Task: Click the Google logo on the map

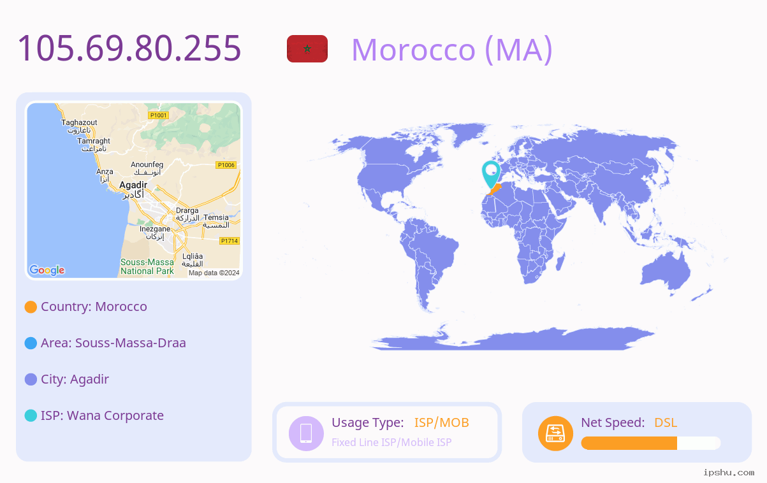Action: (x=47, y=270)
